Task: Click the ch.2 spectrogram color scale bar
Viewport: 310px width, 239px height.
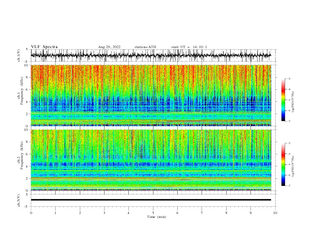Action: (x=283, y=164)
